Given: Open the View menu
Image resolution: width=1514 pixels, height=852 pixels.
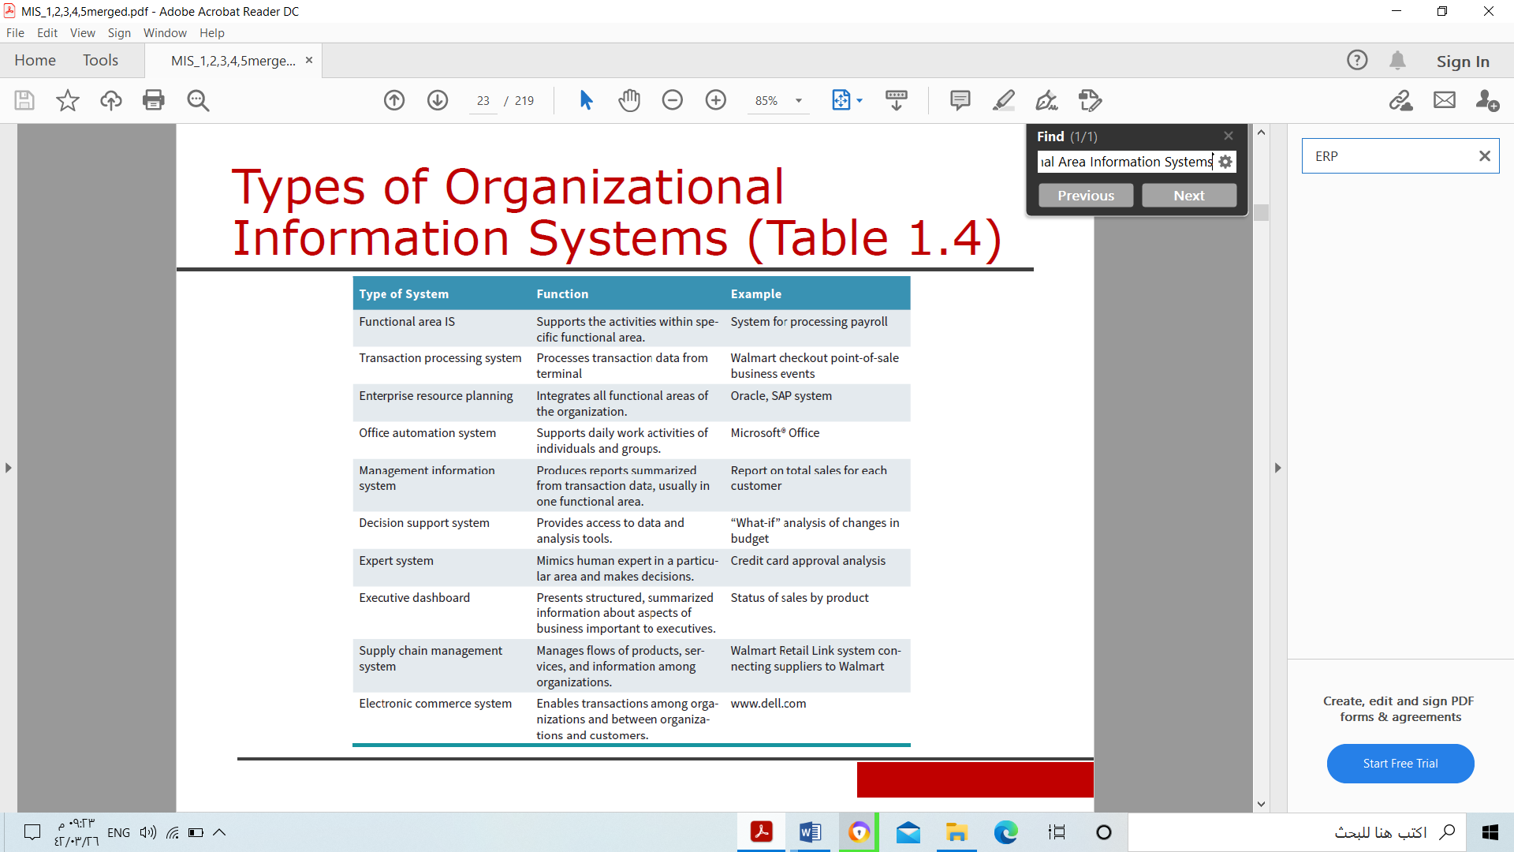Looking at the screenshot, I should click(x=83, y=33).
